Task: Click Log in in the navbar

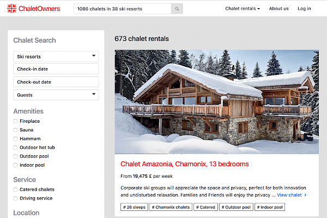Action: 304,9
